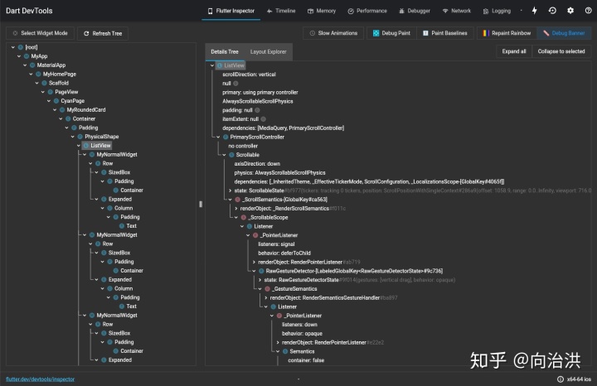This screenshot has width=597, height=386.
Task: Click the red _PointerListener icon under Listener
Action: pyautogui.click(x=255, y=235)
